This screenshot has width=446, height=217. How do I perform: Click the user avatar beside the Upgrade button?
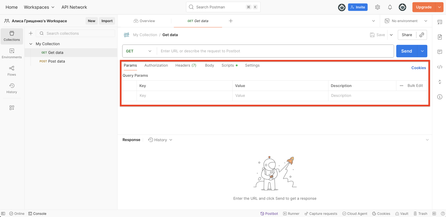tap(403, 7)
